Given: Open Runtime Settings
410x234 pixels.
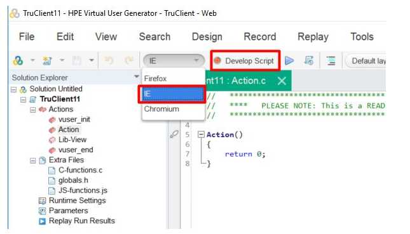Looking at the screenshot, I should pyautogui.click(x=77, y=200).
